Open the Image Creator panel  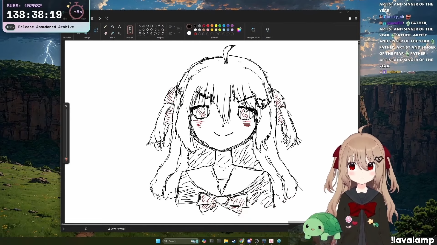253,30
